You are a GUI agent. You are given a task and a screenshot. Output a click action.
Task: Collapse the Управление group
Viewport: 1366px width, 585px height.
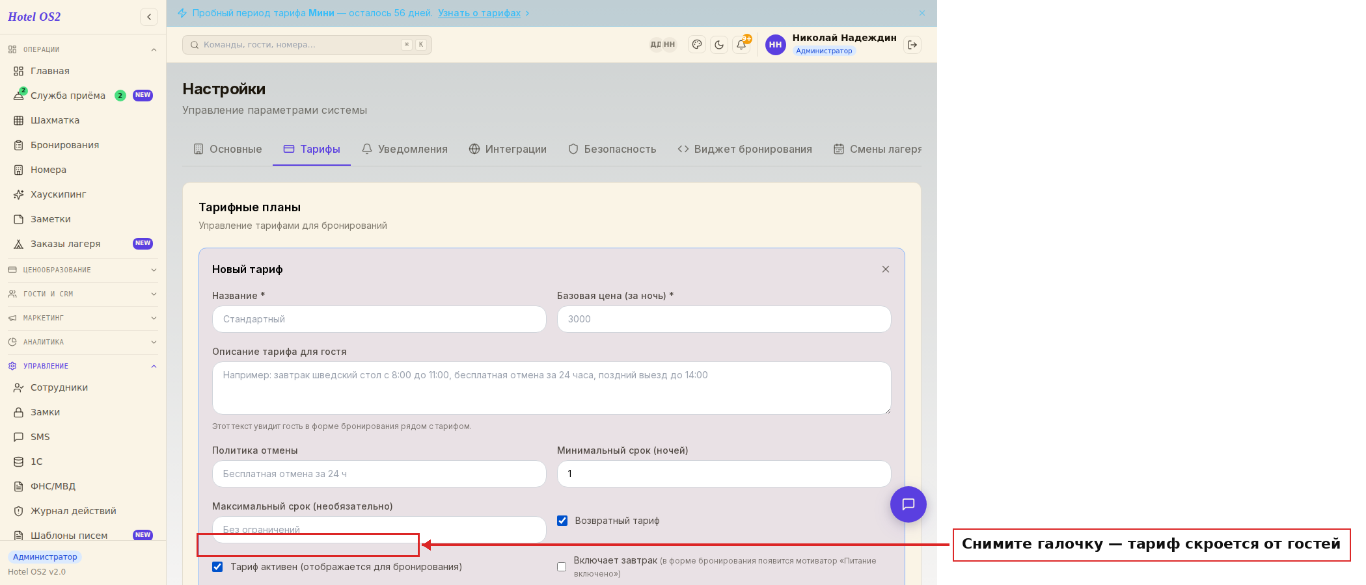(x=83, y=366)
